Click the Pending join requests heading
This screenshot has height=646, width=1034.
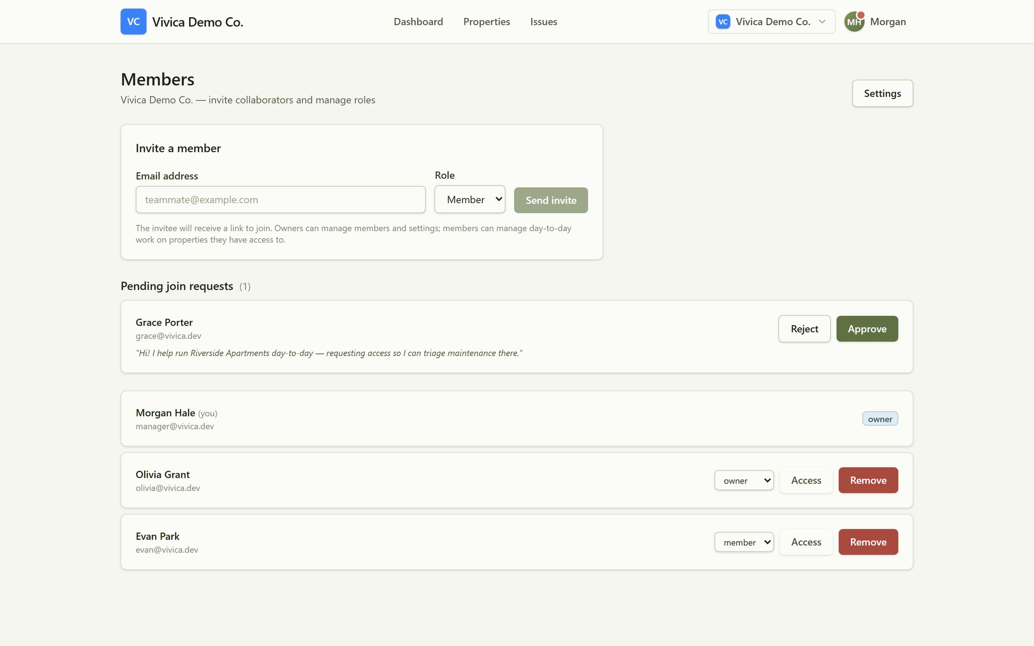177,286
